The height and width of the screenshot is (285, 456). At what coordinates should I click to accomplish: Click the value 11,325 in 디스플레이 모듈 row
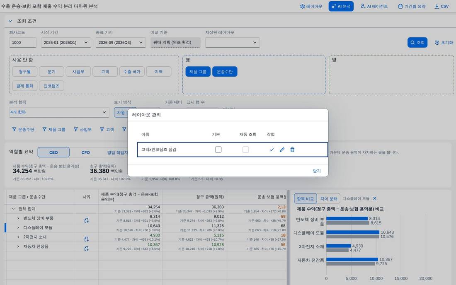click(218, 226)
